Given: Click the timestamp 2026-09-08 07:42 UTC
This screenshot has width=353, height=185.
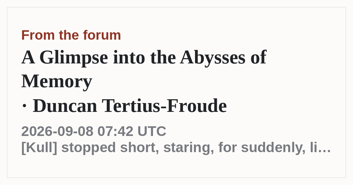Looking at the screenshot, I should (94, 131).
